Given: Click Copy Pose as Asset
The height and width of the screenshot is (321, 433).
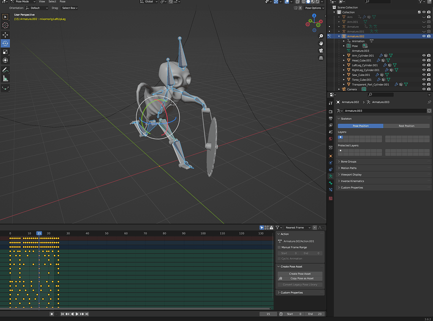Looking at the screenshot, I should pyautogui.click(x=300, y=278).
